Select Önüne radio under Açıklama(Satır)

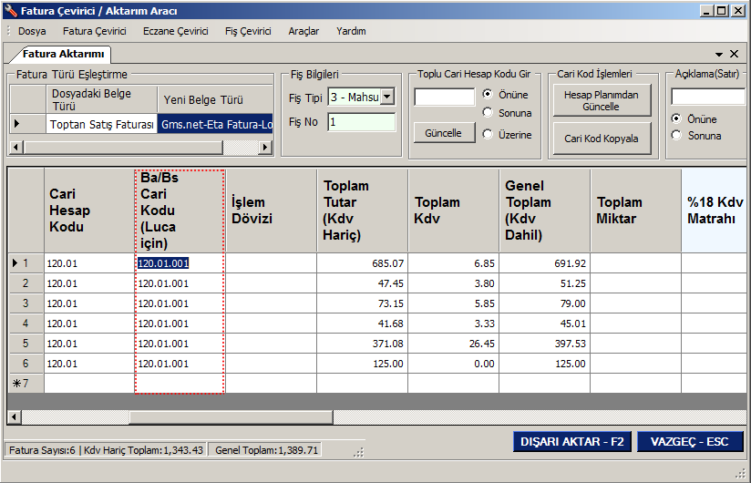pos(676,118)
